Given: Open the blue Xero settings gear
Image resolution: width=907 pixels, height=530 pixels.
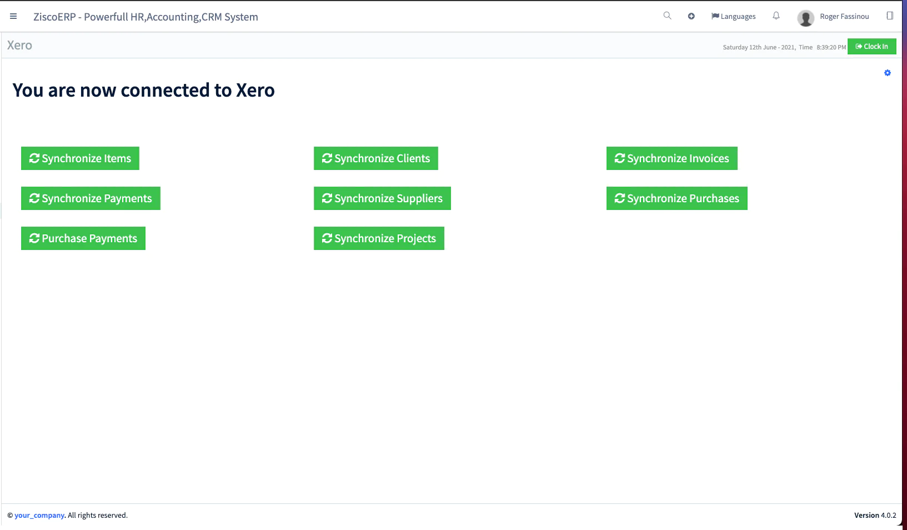Looking at the screenshot, I should point(887,73).
